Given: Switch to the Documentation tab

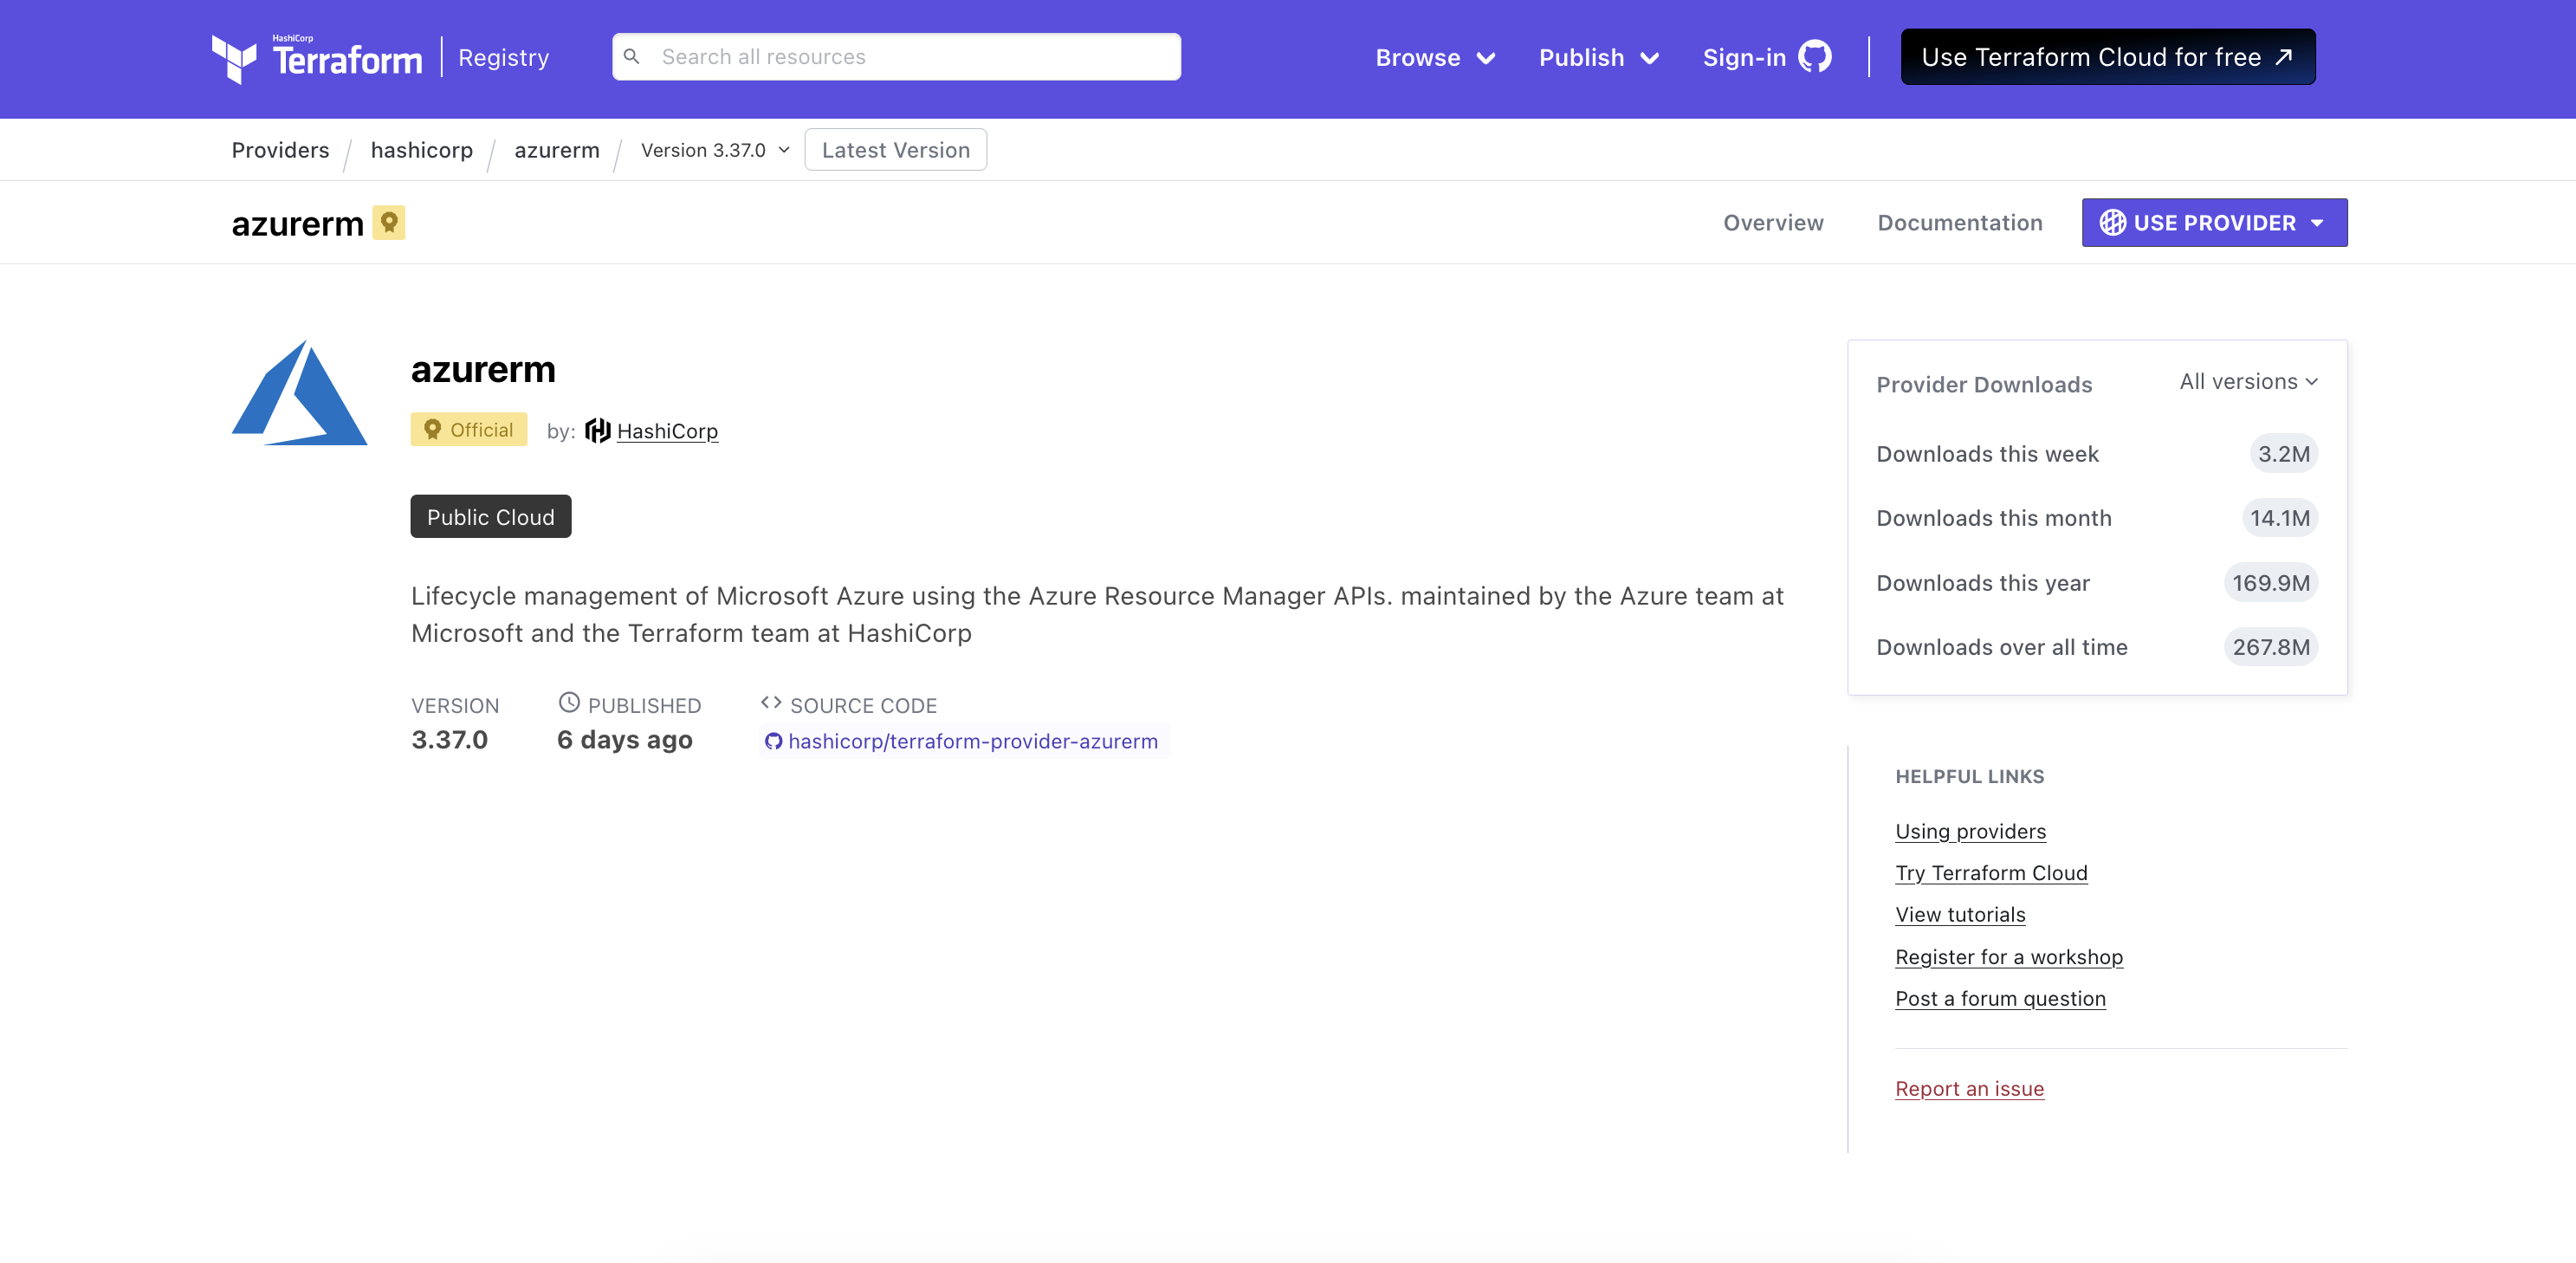Looking at the screenshot, I should point(1960,222).
